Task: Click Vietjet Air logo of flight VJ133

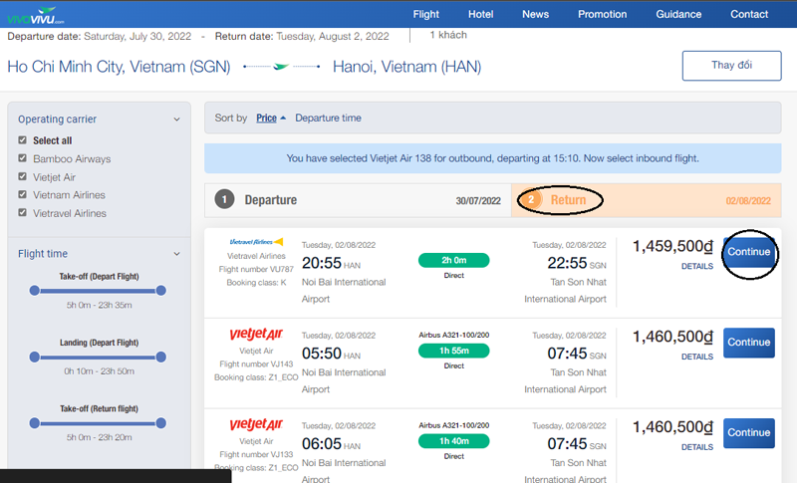Action: (x=256, y=424)
